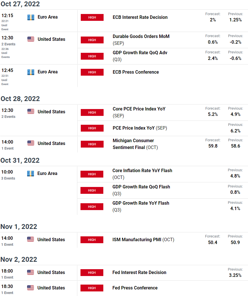Click US flag for Michigan Consumer Sentiment row
The height and width of the screenshot is (296, 248).
click(31, 143)
